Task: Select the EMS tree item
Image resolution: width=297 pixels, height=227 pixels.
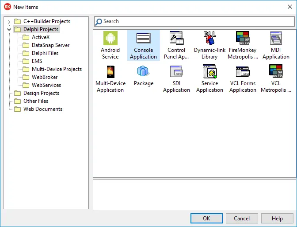Action: (37, 61)
